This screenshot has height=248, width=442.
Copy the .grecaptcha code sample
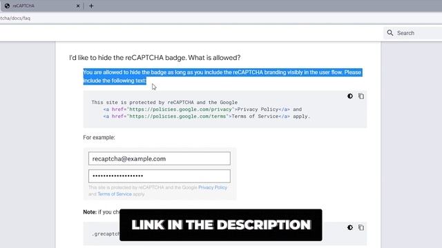tap(361, 227)
